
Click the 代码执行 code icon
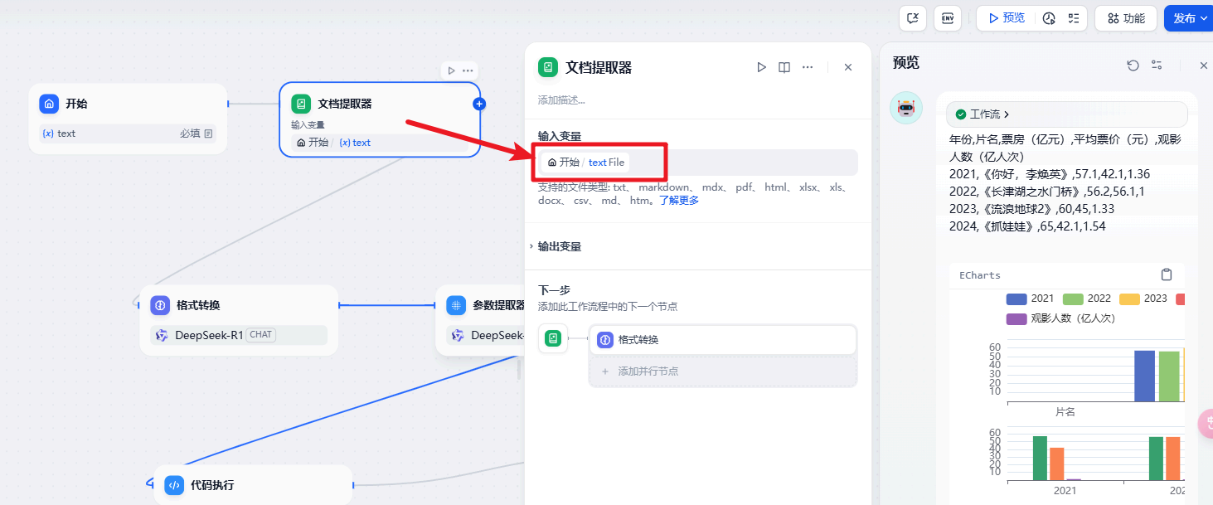[x=174, y=485]
